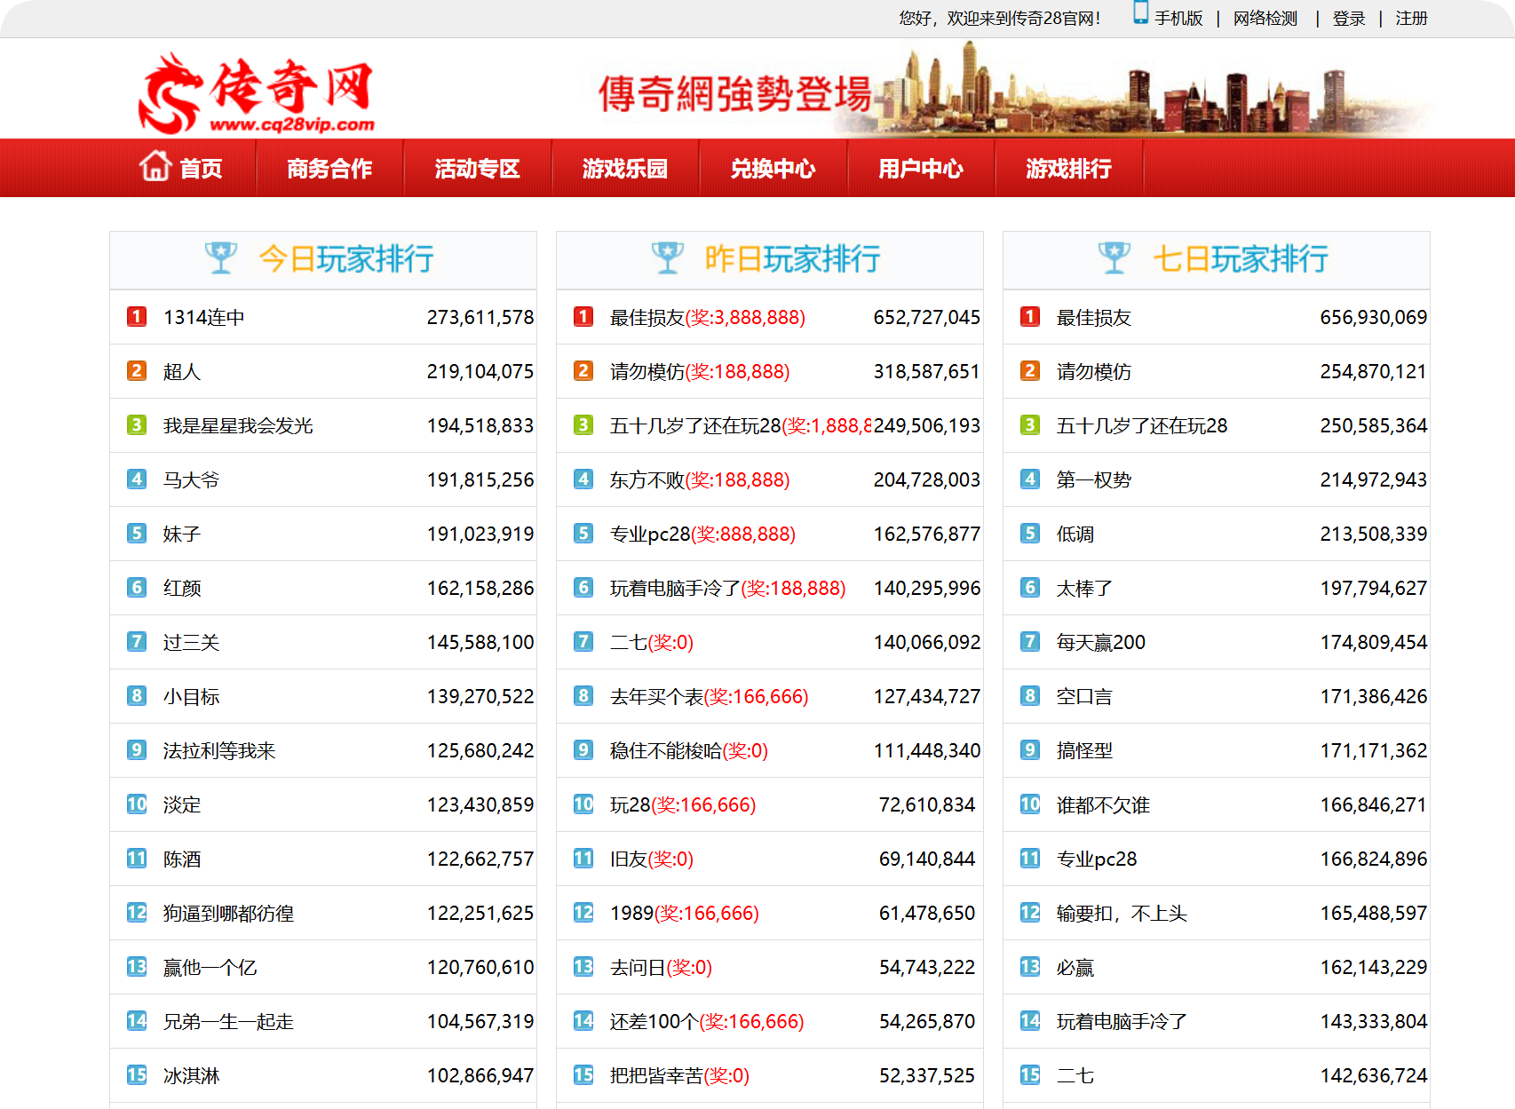This screenshot has height=1109, width=1515.
Task: Click rank 7 badge beside 每天赢200
Action: [x=1030, y=642]
